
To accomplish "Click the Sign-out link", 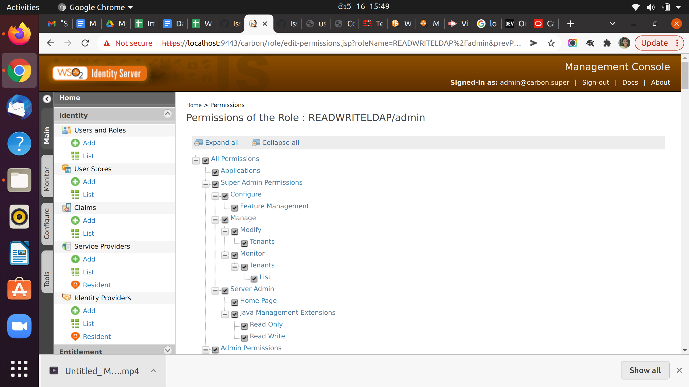I will point(595,83).
